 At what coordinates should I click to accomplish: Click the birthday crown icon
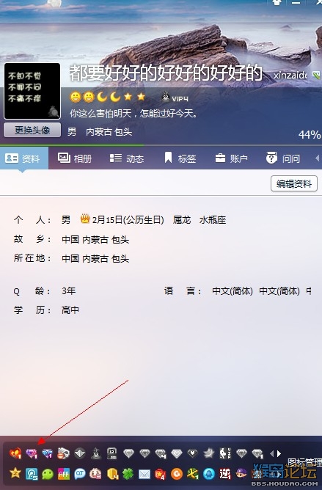coord(85,219)
